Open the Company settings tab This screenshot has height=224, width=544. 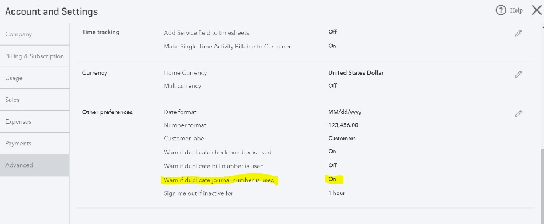click(x=34, y=34)
